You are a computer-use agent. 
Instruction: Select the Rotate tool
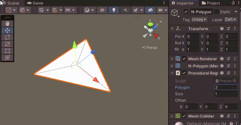point(7,37)
